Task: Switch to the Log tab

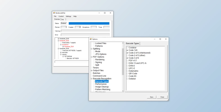Action: [62, 19]
